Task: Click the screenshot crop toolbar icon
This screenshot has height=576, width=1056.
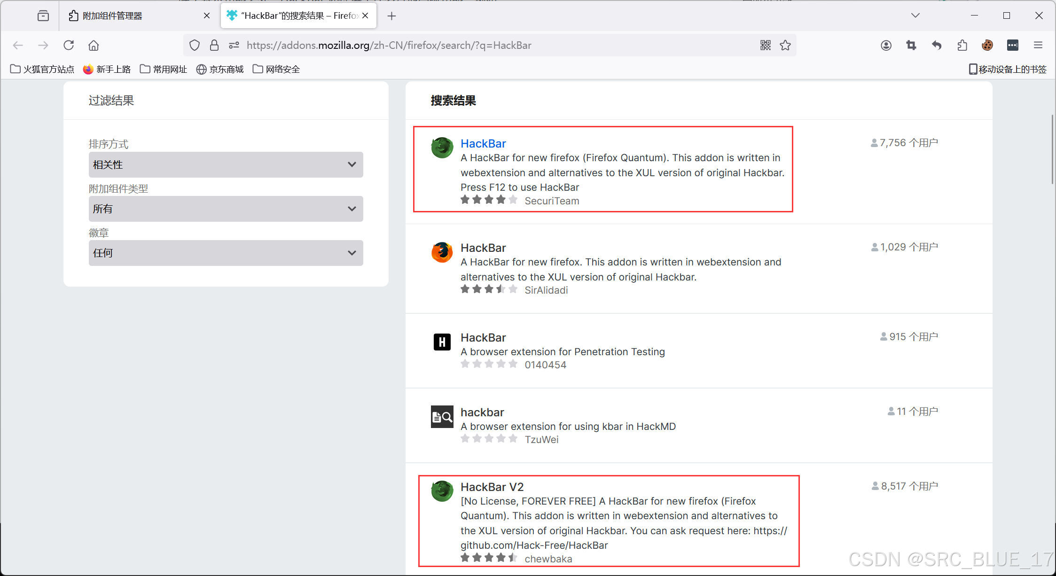Action: click(x=911, y=45)
